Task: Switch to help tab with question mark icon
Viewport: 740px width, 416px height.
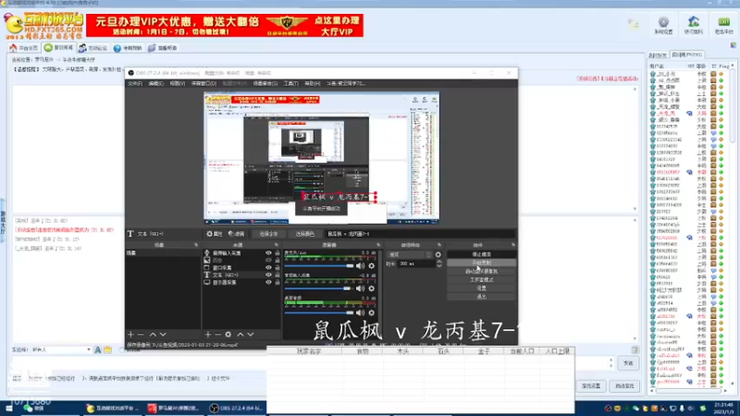Action: click(x=128, y=48)
